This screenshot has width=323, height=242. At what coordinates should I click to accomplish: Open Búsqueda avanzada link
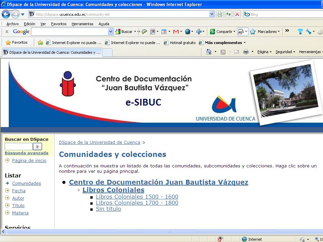[27, 153]
